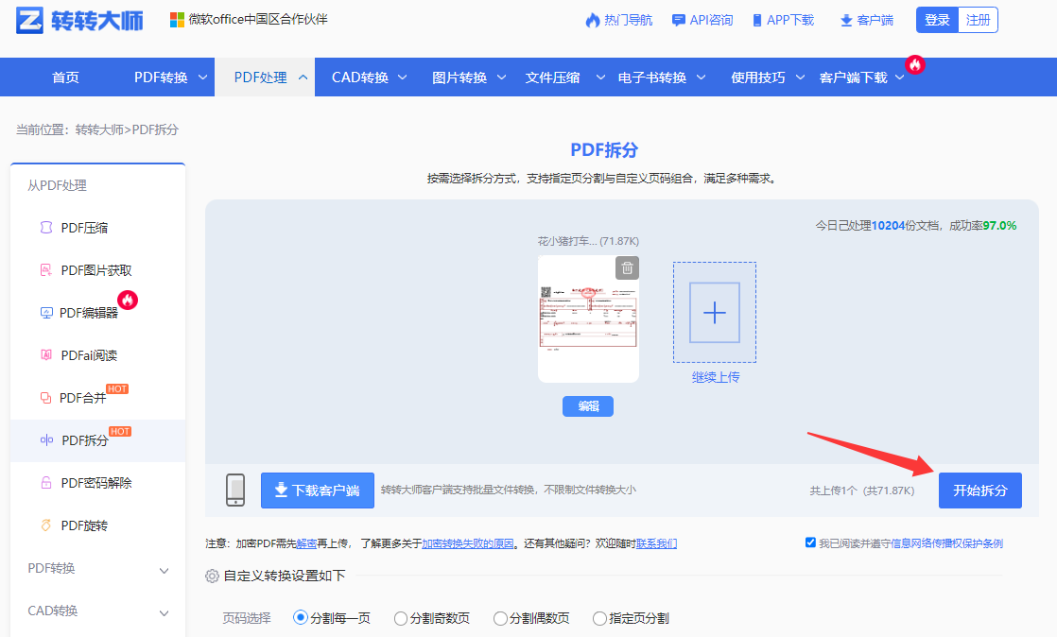
Task: Open the 首页 navigation tab
Action: pyautogui.click(x=65, y=77)
